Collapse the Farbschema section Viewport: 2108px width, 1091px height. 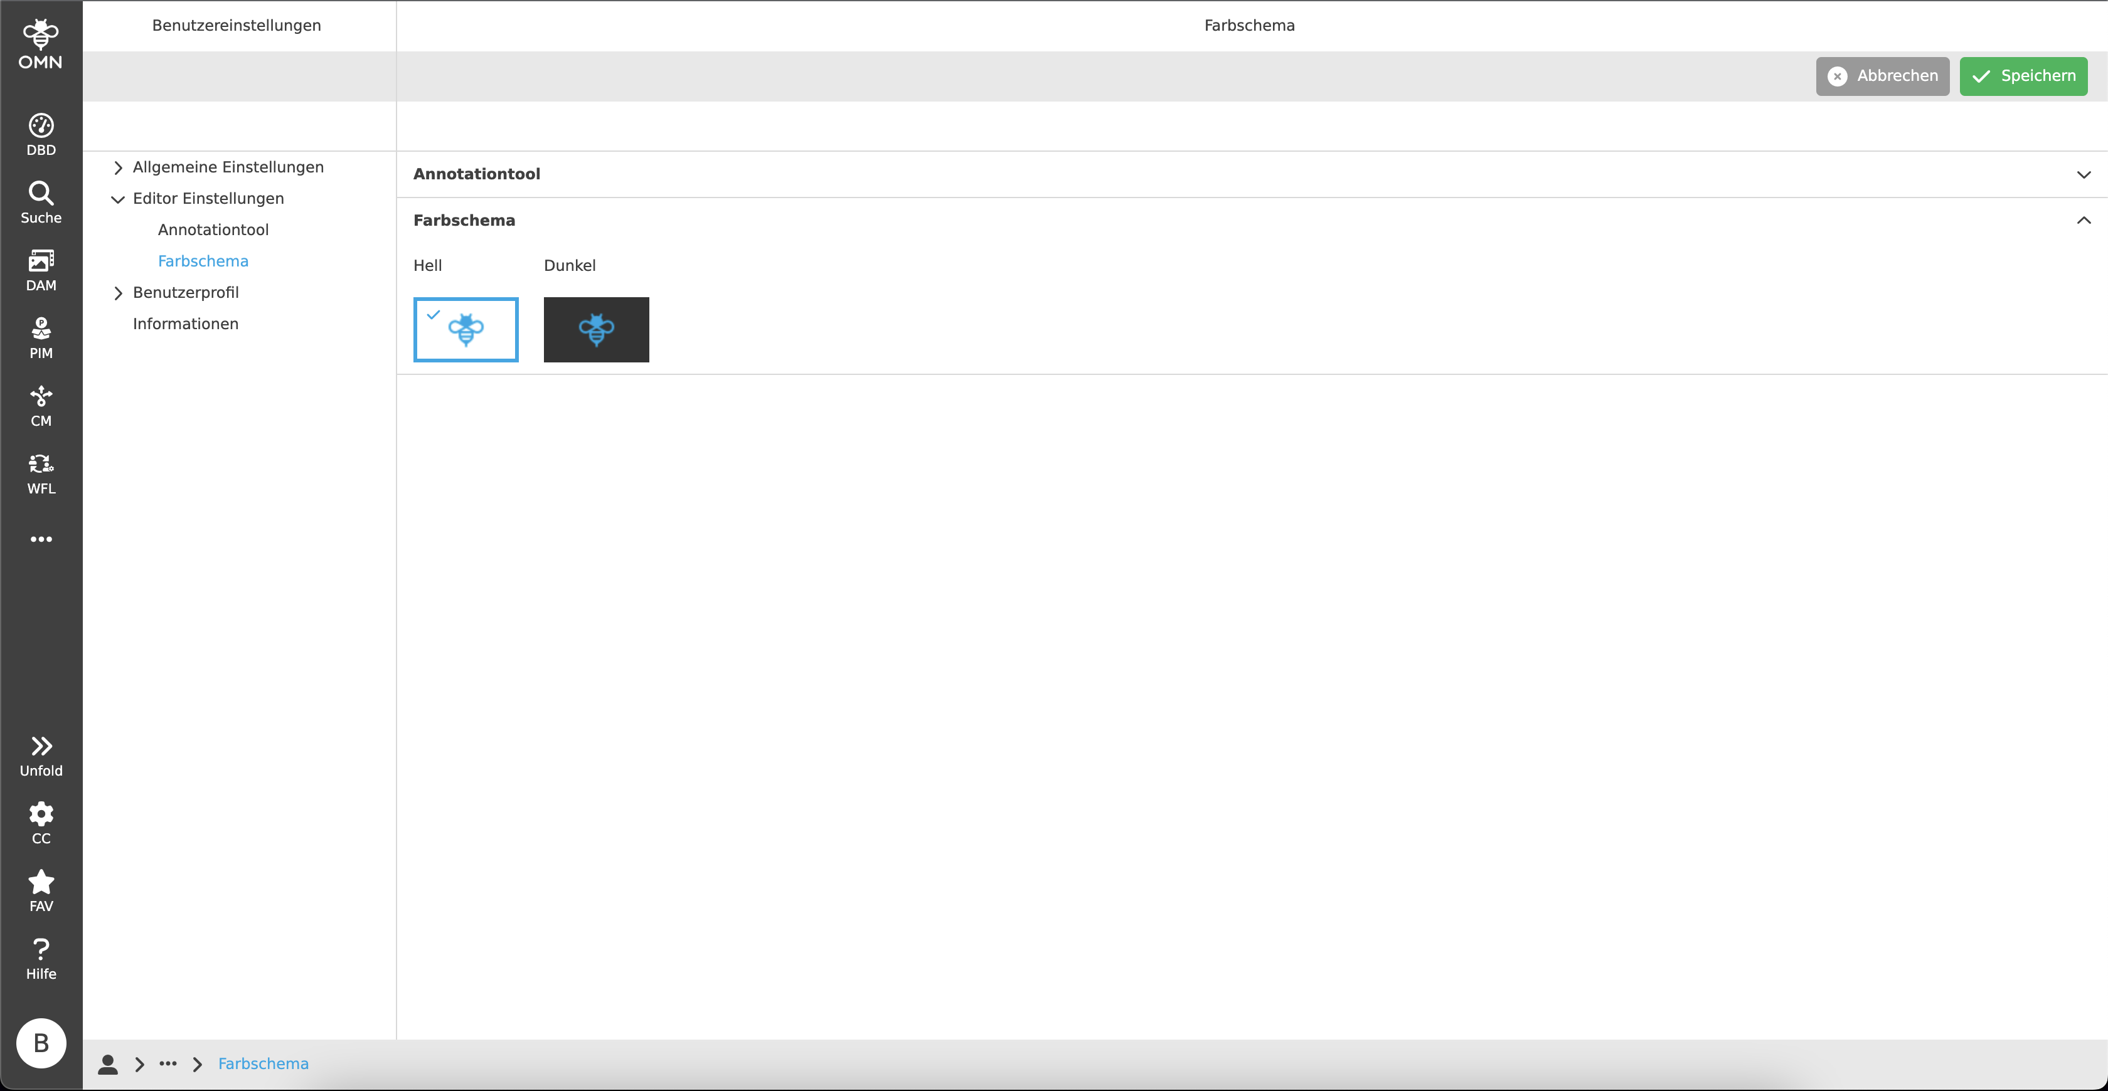click(x=2084, y=220)
